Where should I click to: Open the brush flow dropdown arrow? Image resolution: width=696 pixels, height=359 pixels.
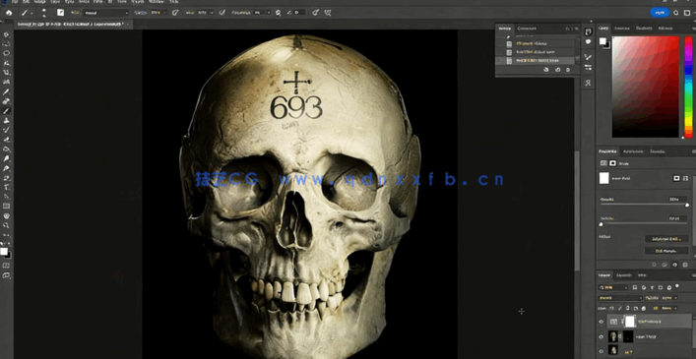click(212, 13)
